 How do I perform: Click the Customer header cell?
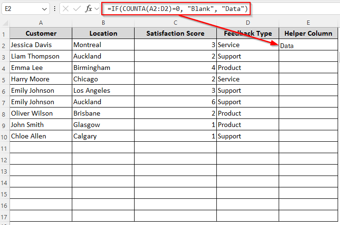point(41,33)
